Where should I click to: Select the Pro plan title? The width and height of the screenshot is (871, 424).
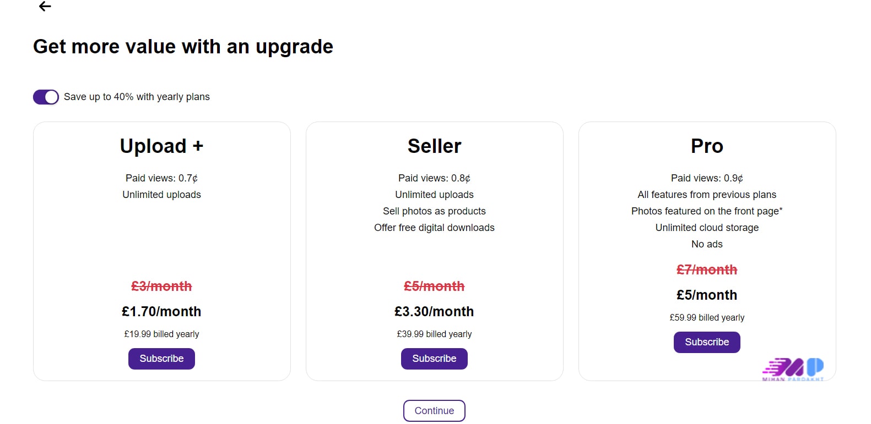coord(707,146)
